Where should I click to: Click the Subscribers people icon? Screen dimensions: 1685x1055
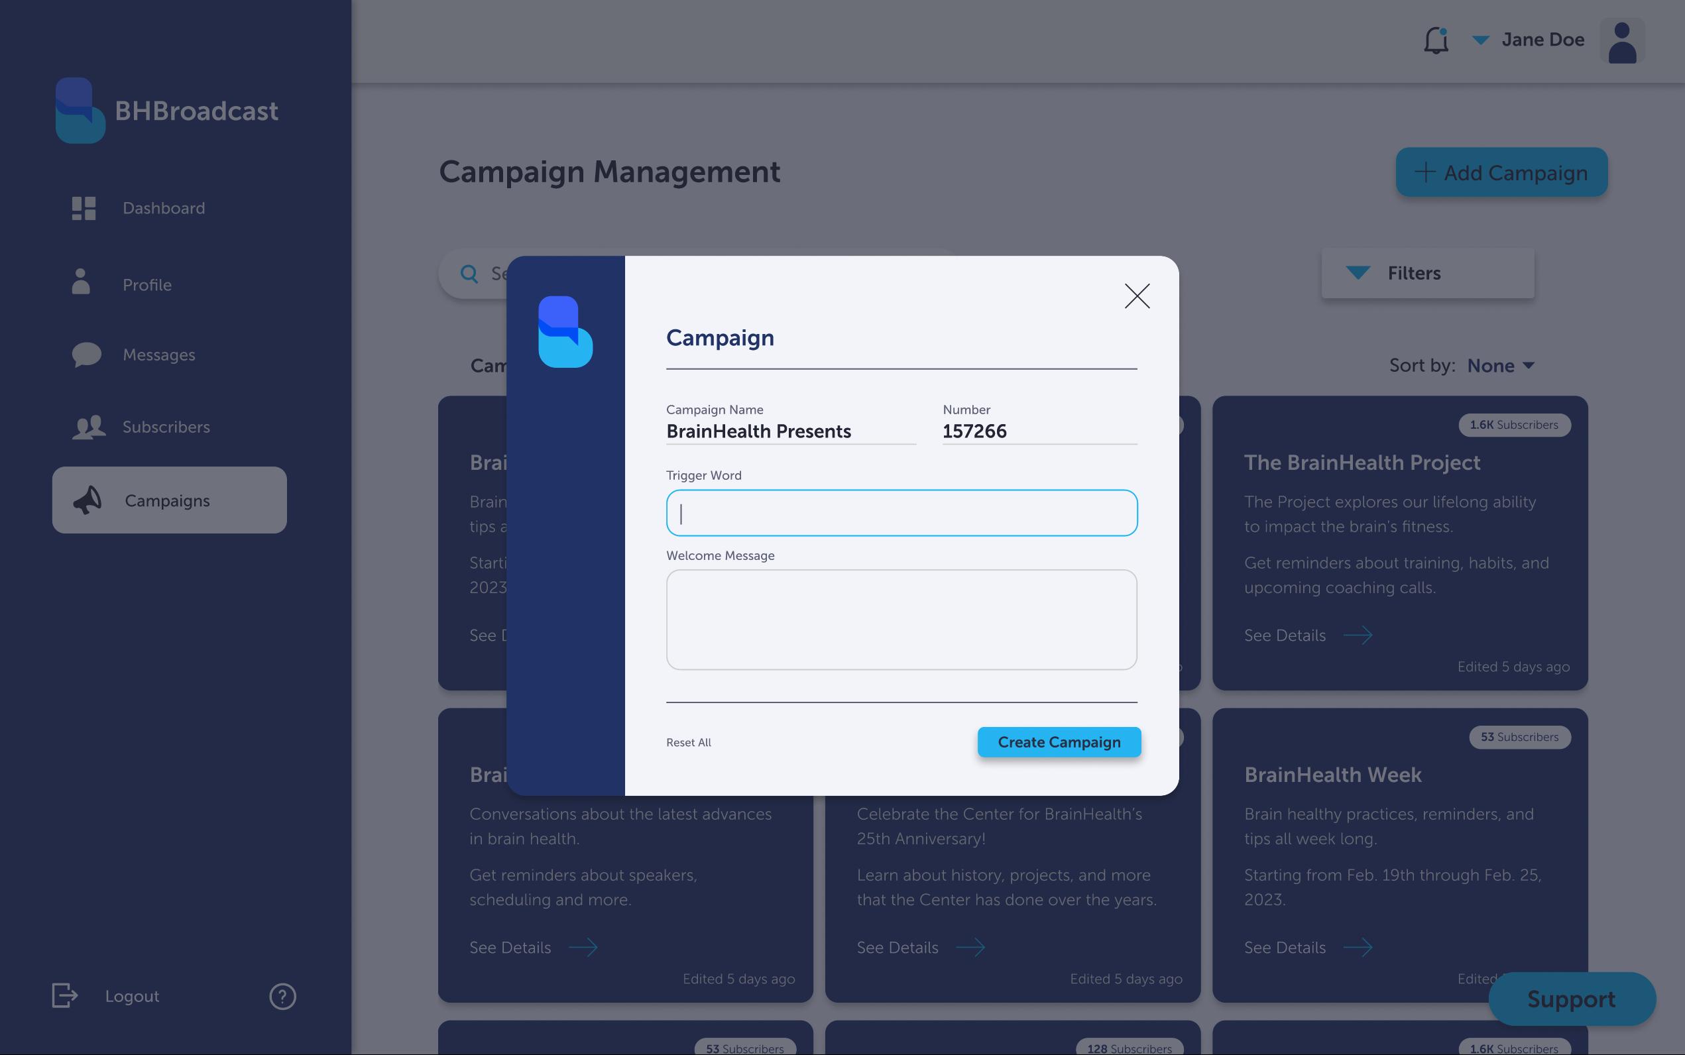point(89,427)
